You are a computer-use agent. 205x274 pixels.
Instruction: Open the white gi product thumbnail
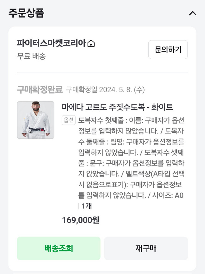click(x=36, y=120)
